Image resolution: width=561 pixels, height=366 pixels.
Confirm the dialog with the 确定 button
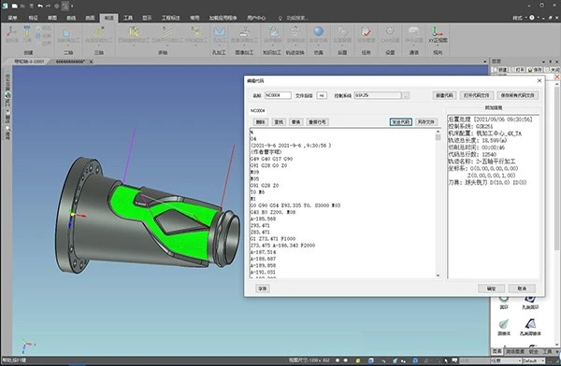pos(491,289)
